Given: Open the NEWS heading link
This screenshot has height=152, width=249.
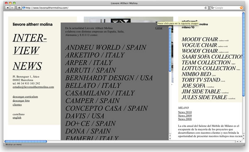Looking at the screenshot, I should click(27, 66).
